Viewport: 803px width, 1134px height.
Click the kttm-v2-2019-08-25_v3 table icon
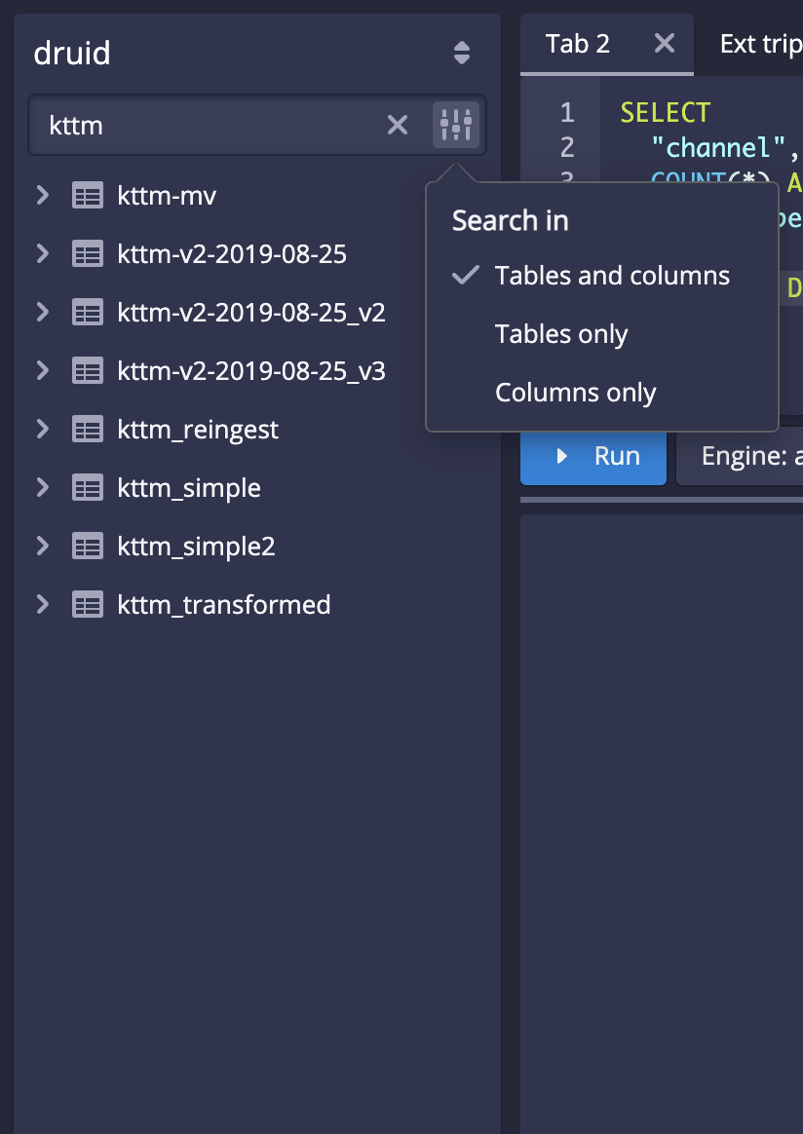pyautogui.click(x=88, y=371)
